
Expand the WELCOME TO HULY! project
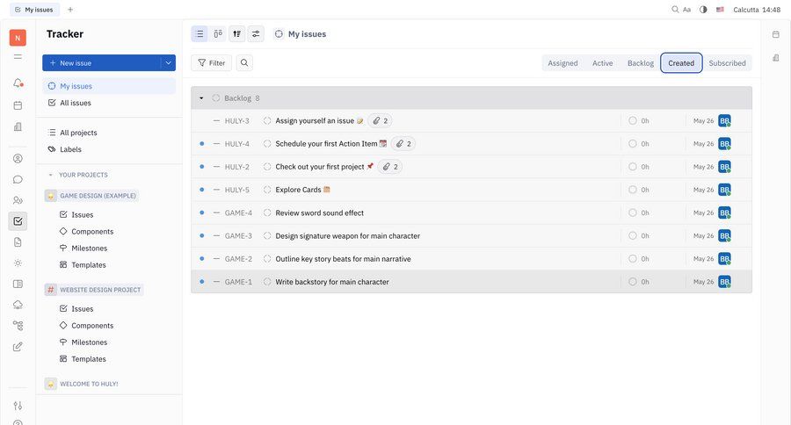83,384
